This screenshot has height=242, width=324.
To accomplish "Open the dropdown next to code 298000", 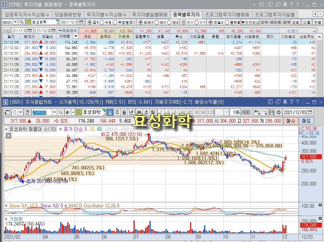I will coord(54,112).
